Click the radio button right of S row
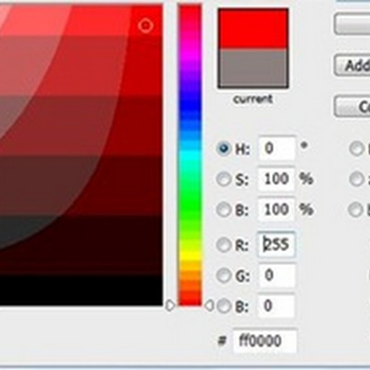This screenshot has height=370, width=370. [356, 179]
